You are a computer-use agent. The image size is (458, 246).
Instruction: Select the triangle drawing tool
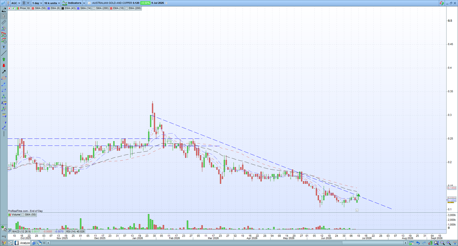(x=4, y=97)
